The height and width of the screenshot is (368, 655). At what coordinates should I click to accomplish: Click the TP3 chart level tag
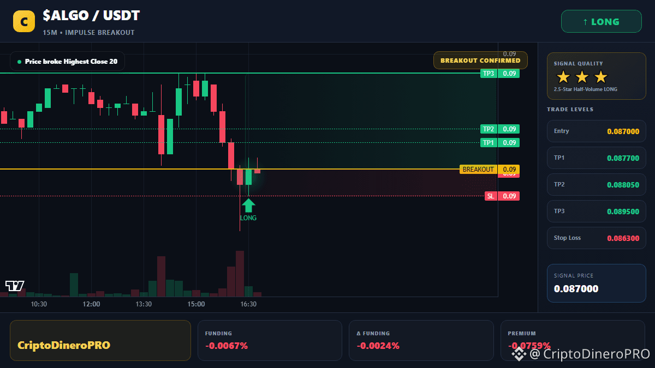[x=500, y=74]
